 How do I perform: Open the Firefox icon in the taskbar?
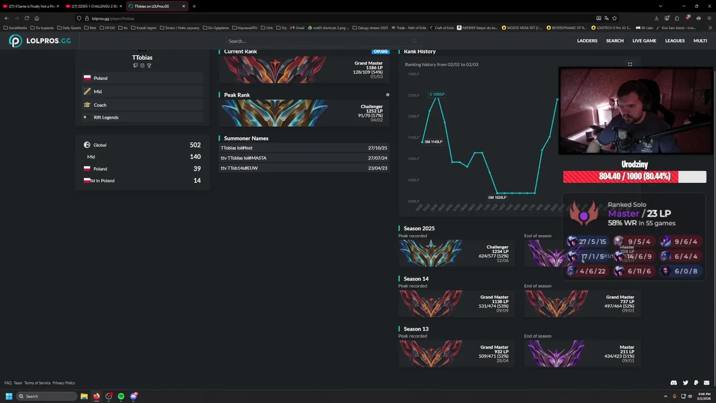[96, 396]
